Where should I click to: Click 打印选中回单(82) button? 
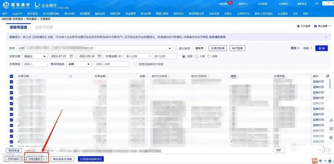tap(91, 159)
